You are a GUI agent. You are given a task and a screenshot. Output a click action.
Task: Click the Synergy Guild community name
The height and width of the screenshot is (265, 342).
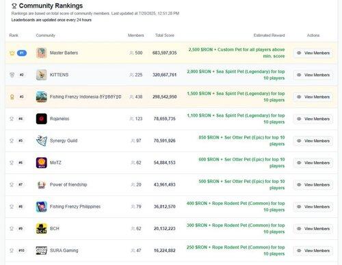pyautogui.click(x=64, y=141)
